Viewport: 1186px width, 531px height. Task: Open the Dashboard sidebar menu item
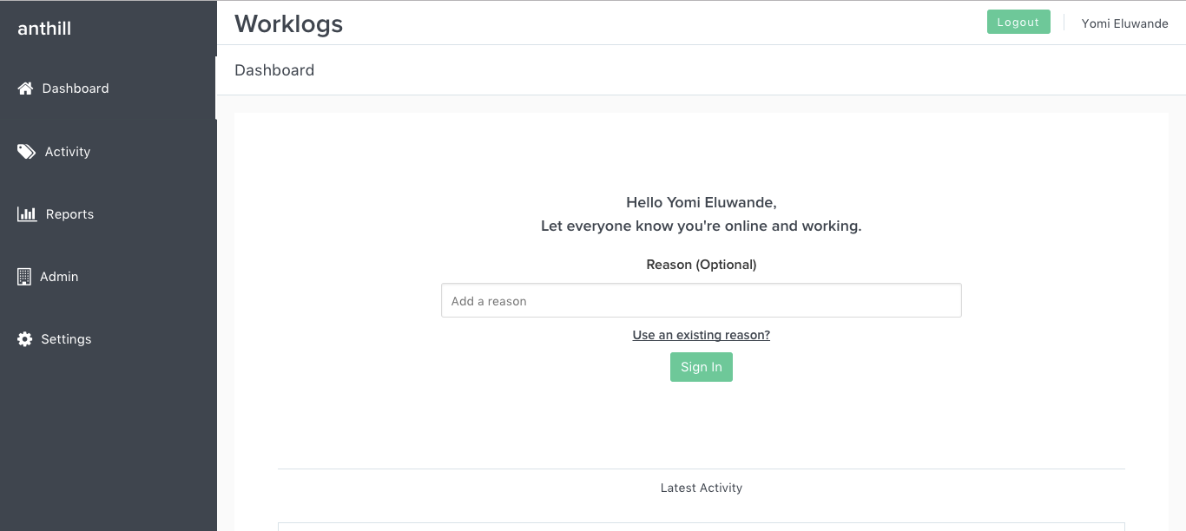(x=108, y=88)
